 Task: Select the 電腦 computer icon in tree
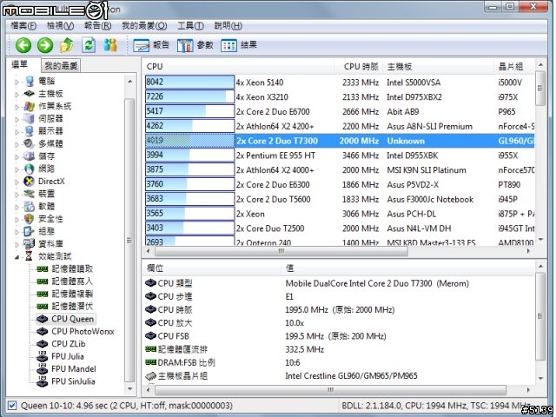[29, 81]
